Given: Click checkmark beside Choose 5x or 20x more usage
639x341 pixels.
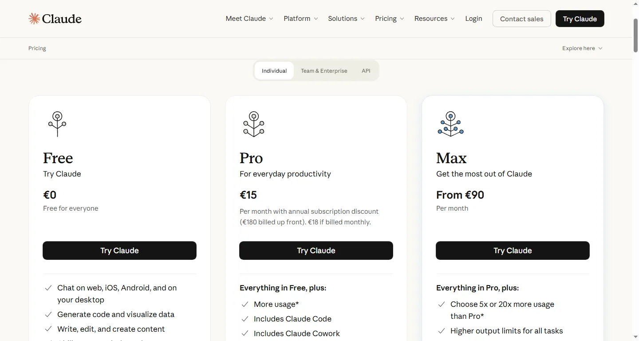Looking at the screenshot, I should tap(442, 304).
